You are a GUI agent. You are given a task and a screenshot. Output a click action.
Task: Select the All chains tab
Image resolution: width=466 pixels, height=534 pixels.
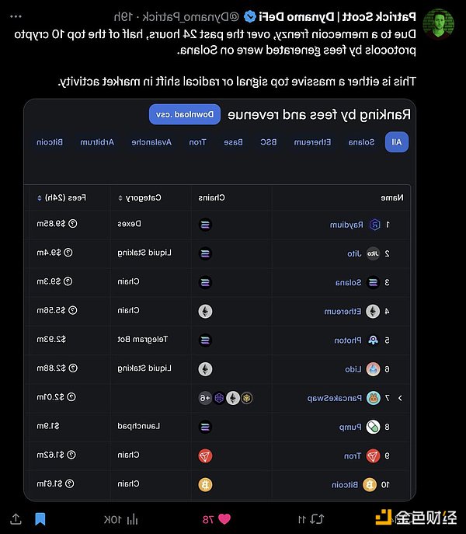tap(396, 142)
